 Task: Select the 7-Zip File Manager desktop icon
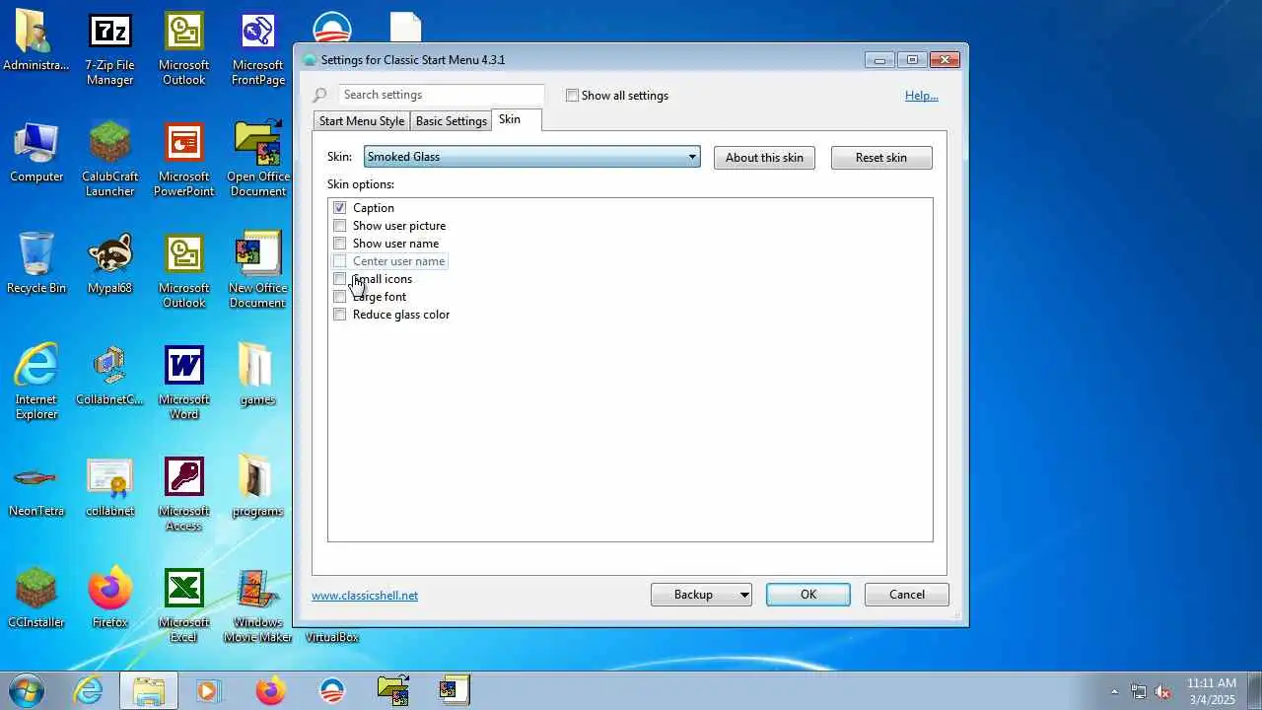point(109,49)
